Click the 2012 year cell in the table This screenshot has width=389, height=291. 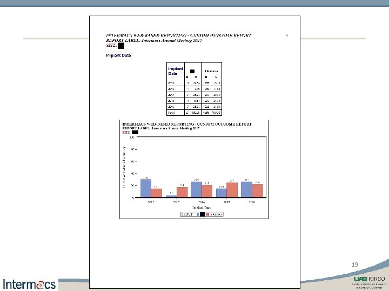click(171, 83)
